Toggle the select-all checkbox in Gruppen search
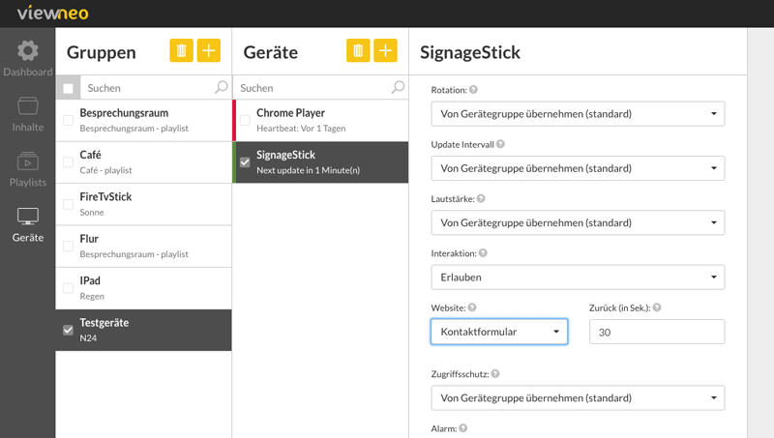 (68, 88)
